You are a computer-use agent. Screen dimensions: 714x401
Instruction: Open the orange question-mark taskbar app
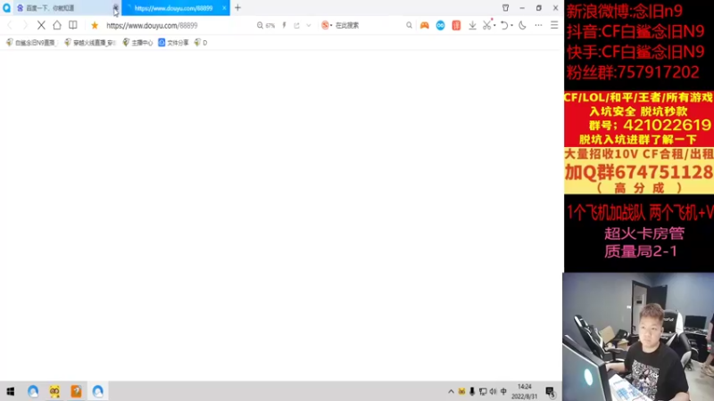[x=76, y=391]
